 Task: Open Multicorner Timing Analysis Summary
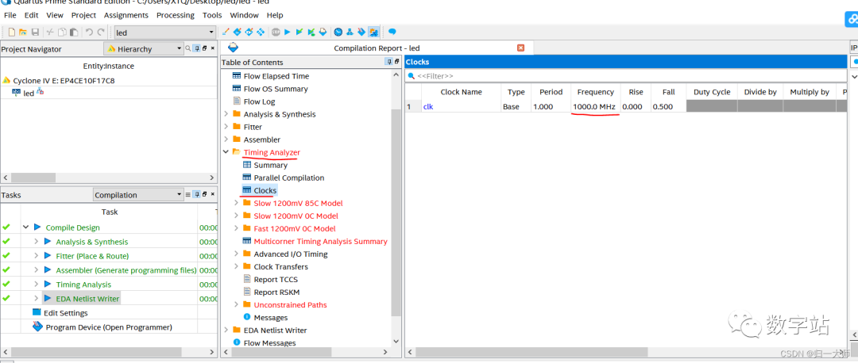[320, 241]
